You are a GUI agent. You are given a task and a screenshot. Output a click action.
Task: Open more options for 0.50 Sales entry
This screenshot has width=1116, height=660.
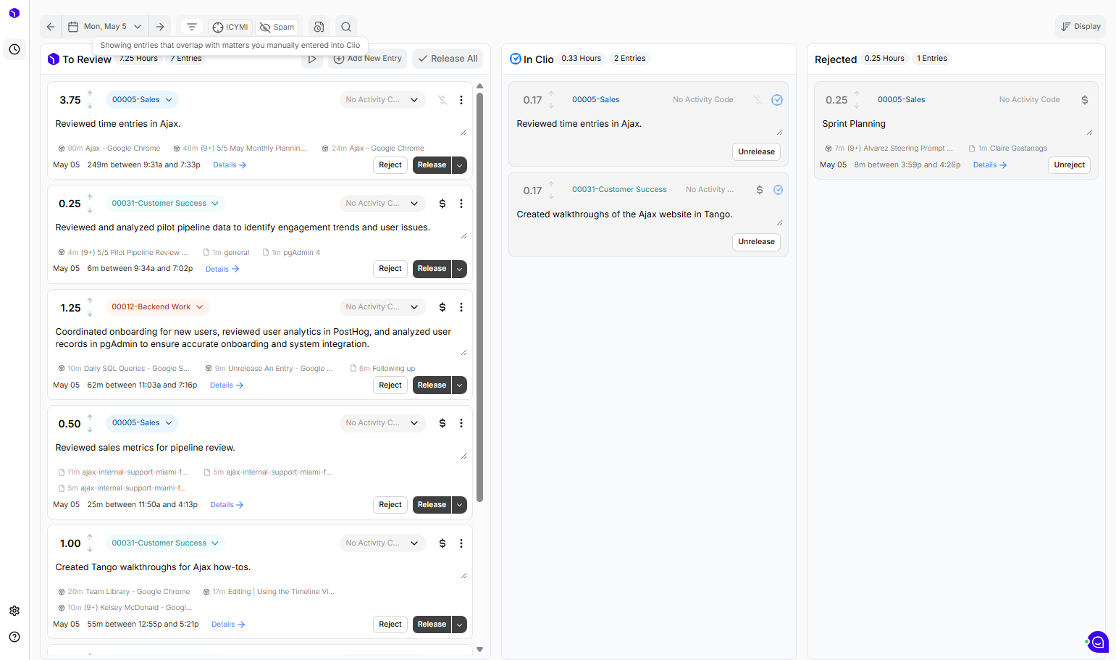[461, 423]
